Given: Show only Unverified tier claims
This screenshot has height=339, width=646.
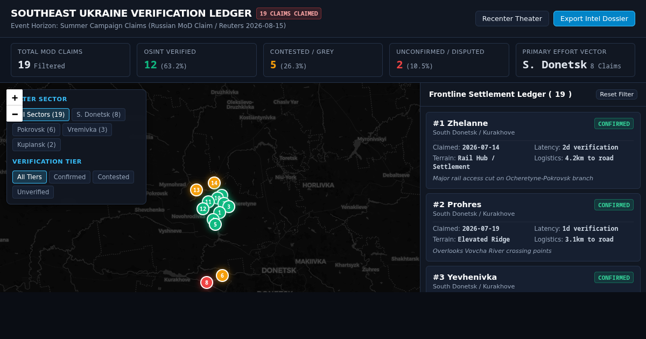Looking at the screenshot, I should [33, 192].
